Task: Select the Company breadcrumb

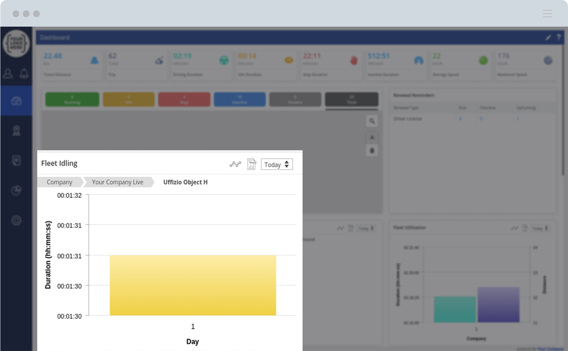Action: pos(59,182)
